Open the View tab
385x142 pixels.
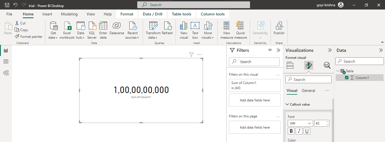tap(91, 14)
